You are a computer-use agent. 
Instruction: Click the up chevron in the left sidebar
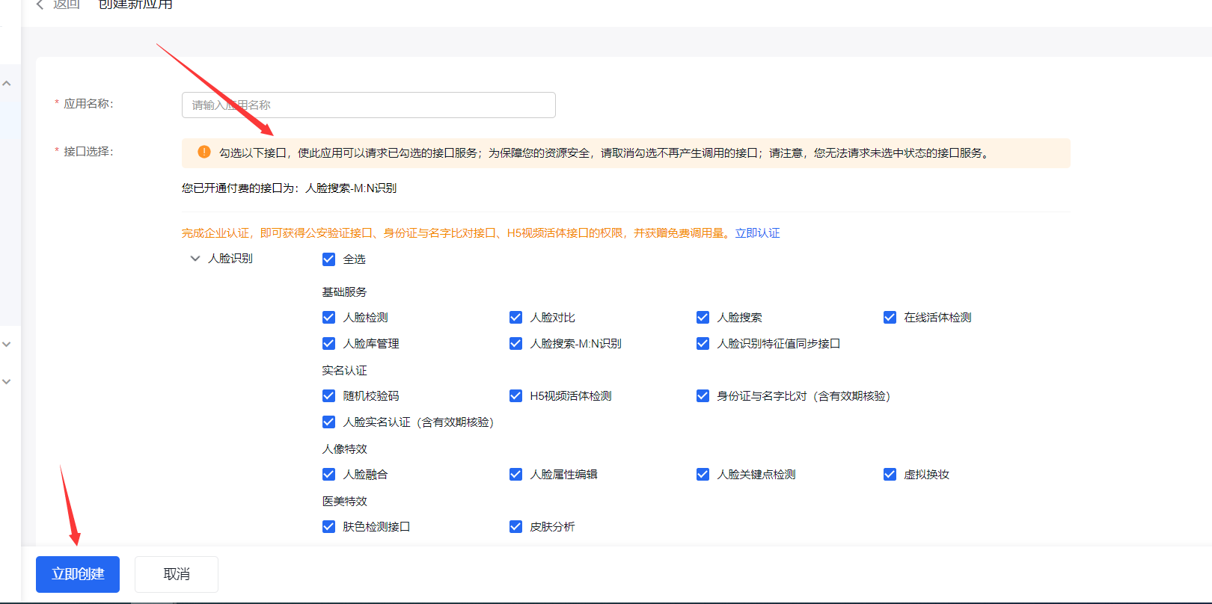(7, 84)
